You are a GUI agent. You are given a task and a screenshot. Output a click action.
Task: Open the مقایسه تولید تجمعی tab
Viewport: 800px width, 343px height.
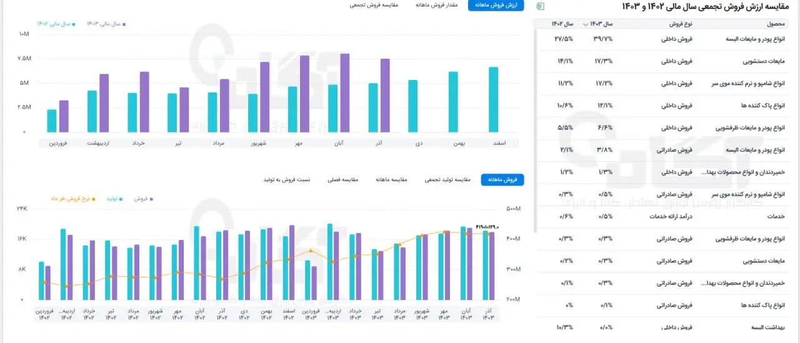pos(447,180)
